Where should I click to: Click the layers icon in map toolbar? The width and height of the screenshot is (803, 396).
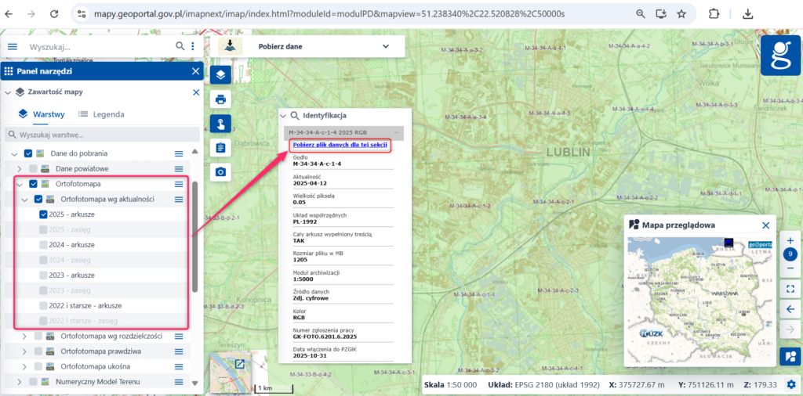coord(220,75)
